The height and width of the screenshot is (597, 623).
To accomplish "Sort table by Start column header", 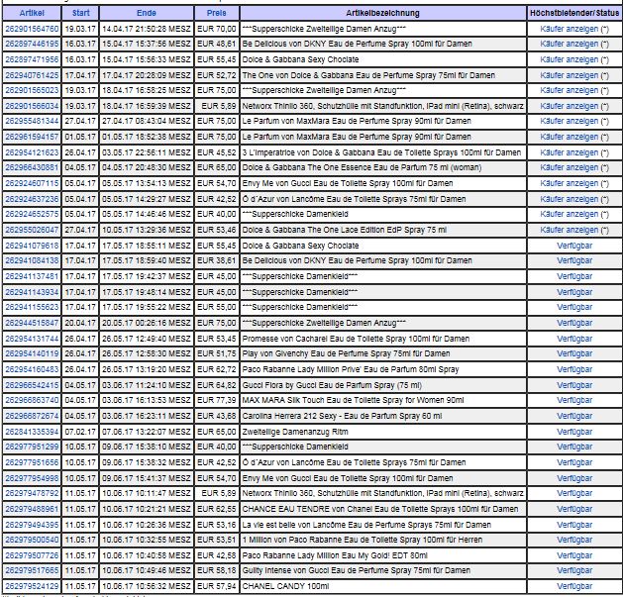I will pos(80,13).
